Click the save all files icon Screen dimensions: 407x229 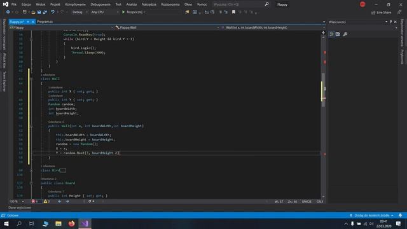coord(45,12)
